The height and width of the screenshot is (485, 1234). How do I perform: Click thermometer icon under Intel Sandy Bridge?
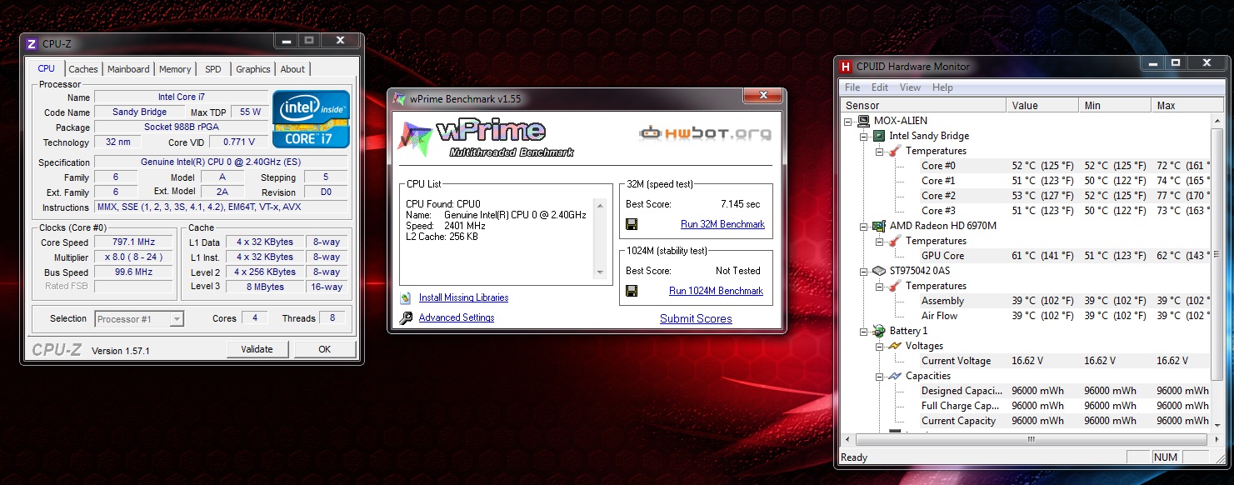click(894, 151)
